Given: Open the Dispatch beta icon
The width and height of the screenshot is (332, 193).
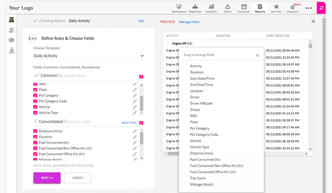Looking at the screenshot, I should pyautogui.click(x=293, y=8).
